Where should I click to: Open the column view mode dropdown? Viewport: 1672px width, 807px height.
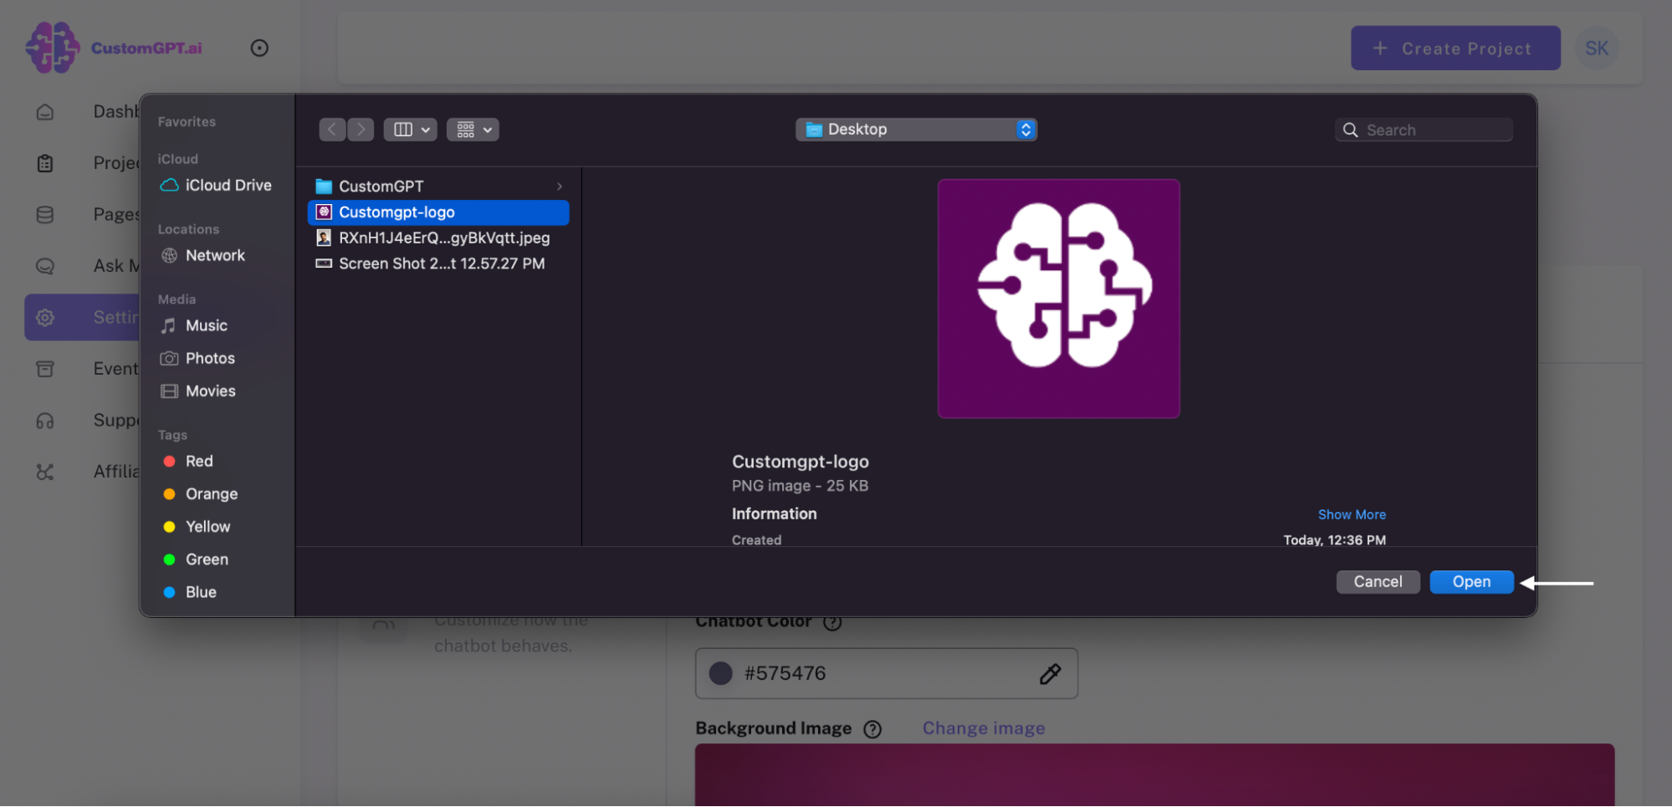(410, 130)
